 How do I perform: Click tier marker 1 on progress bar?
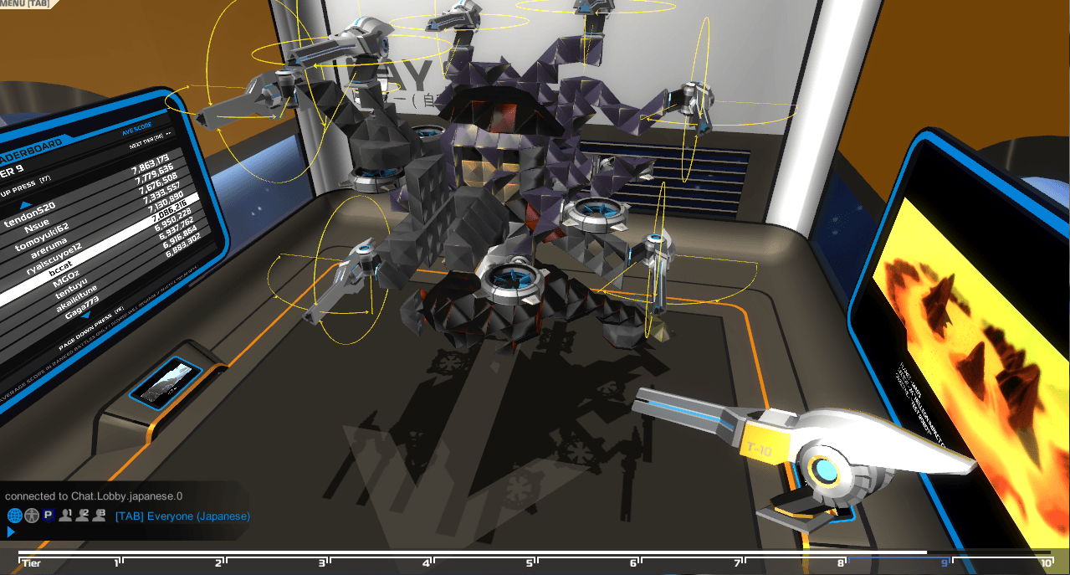116,562
